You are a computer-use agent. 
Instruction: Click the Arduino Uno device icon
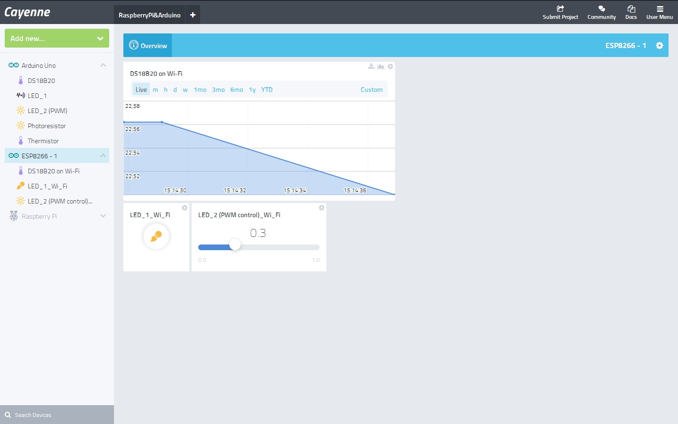point(14,65)
